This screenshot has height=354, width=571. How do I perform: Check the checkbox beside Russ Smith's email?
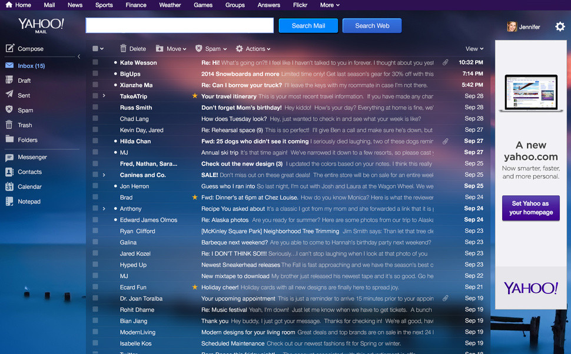point(95,107)
